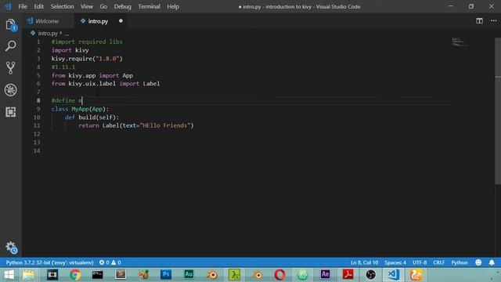Open the Search view in activity bar

pyautogui.click(x=10, y=46)
